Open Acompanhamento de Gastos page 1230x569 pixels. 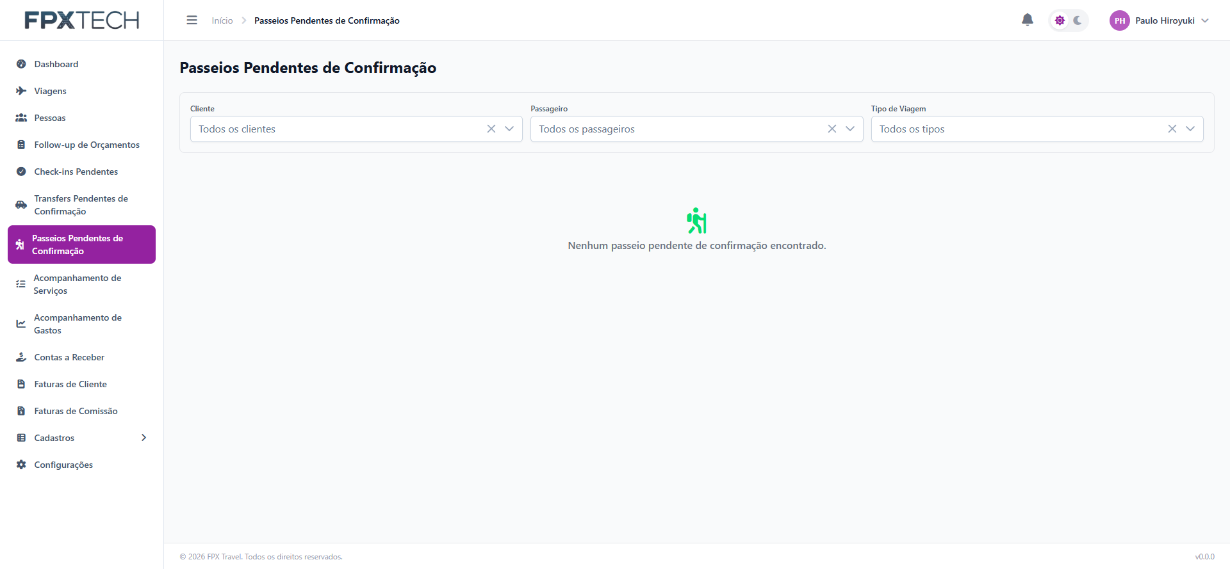tap(81, 324)
